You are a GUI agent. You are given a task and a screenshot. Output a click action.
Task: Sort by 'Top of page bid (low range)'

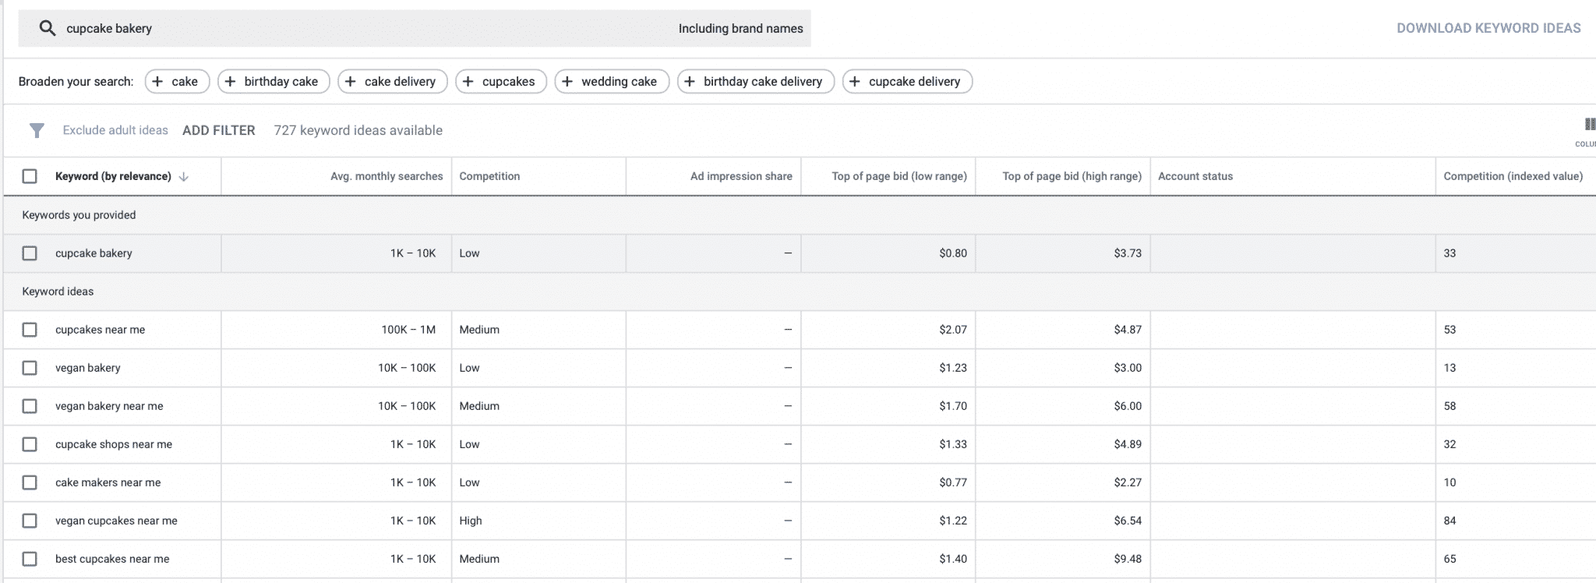click(x=899, y=176)
